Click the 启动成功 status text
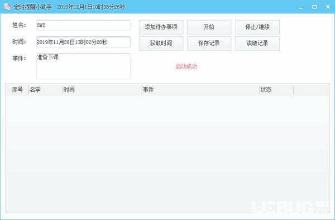The width and height of the screenshot is (335, 220). click(x=186, y=67)
